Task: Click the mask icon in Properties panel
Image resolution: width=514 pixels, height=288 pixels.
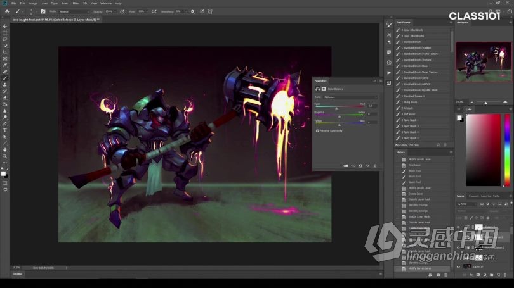Action: pos(324,89)
